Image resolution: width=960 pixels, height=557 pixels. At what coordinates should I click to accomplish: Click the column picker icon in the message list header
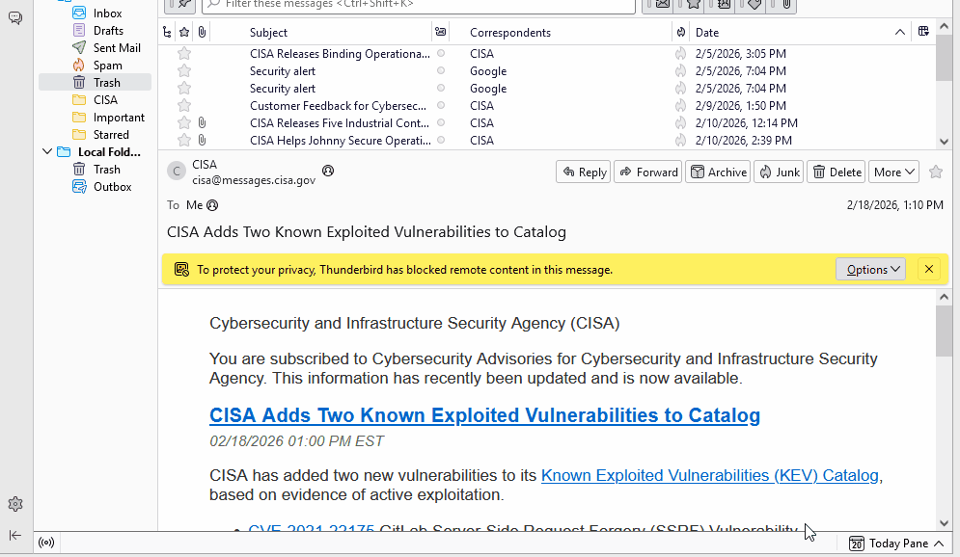point(923,32)
